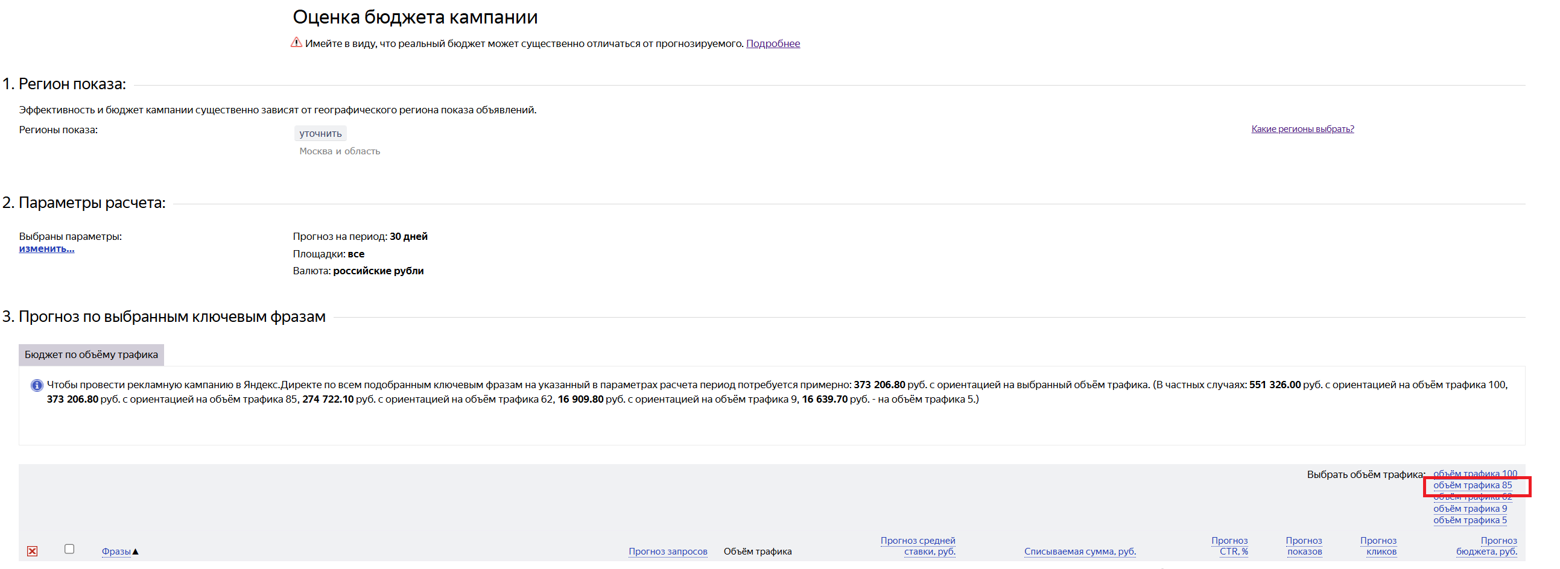Click 'изменить...' to edit parameters

click(46, 249)
